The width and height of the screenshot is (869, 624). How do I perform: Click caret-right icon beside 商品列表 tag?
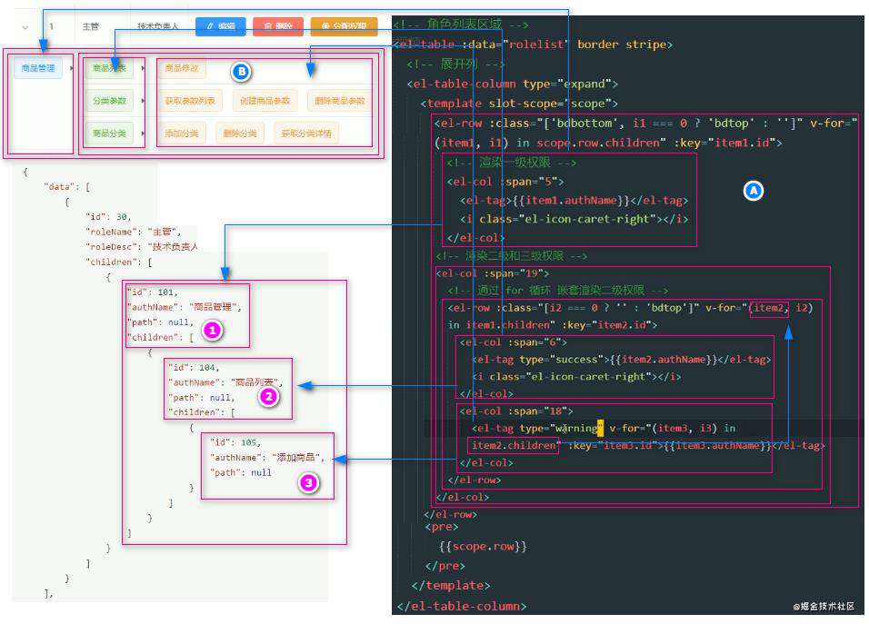[143, 68]
